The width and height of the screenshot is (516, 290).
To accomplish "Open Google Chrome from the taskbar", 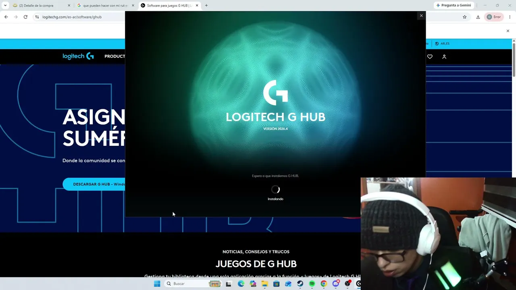I will [324, 284].
